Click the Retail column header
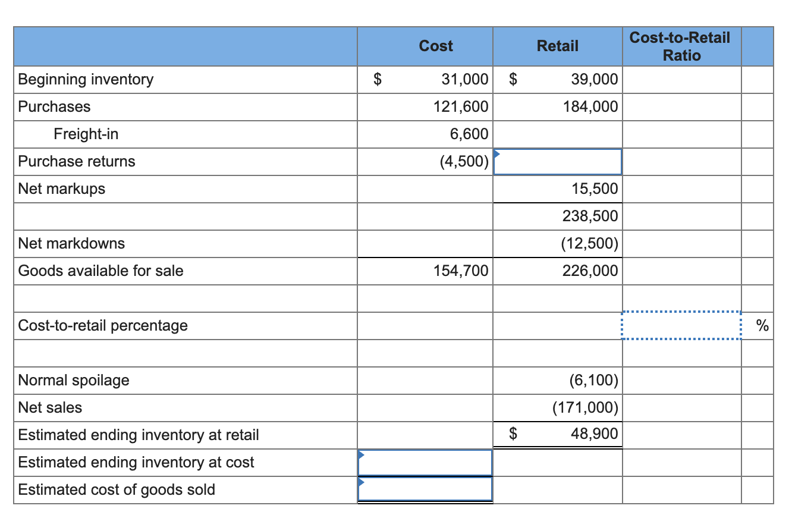Image resolution: width=792 pixels, height=515 pixels. [557, 46]
